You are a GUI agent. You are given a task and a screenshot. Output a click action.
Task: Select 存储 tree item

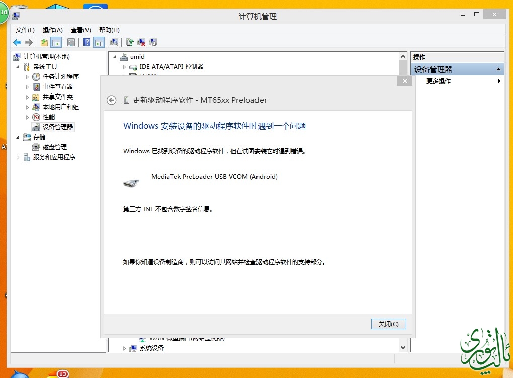coord(39,137)
